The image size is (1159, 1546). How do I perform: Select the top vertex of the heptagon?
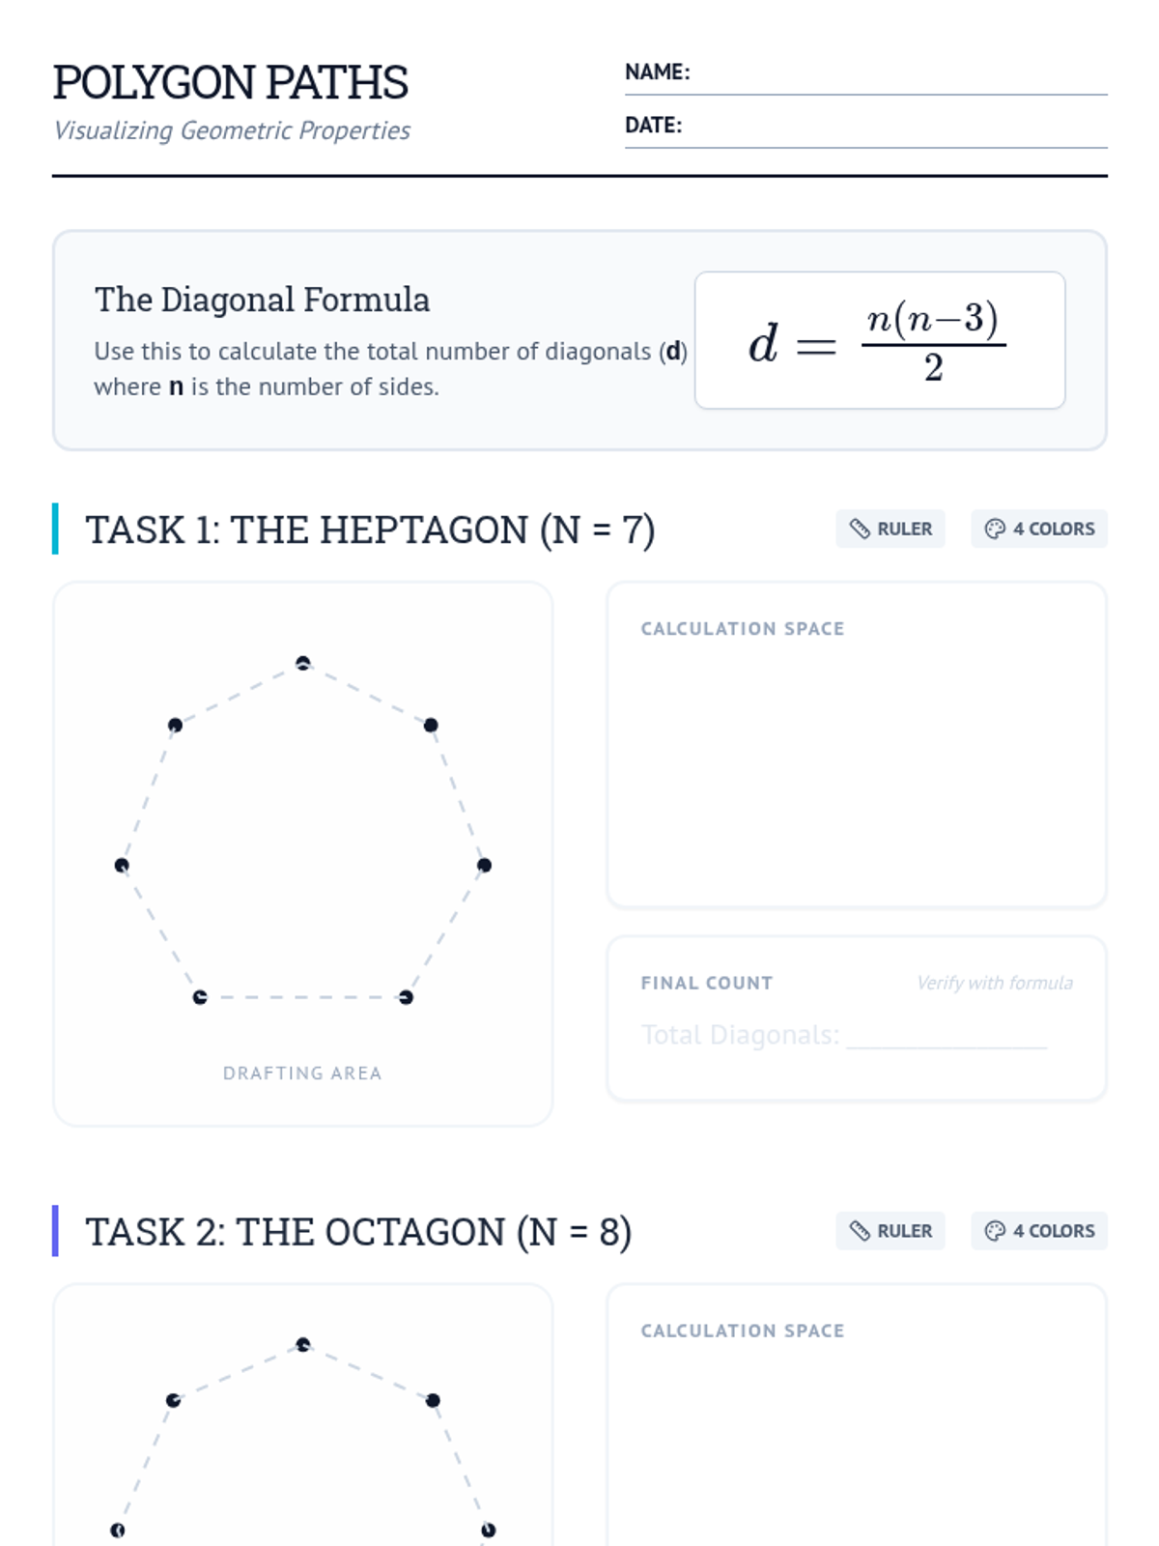coord(303,663)
